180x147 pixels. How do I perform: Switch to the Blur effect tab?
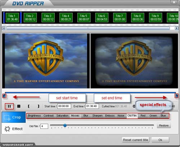(86, 116)
